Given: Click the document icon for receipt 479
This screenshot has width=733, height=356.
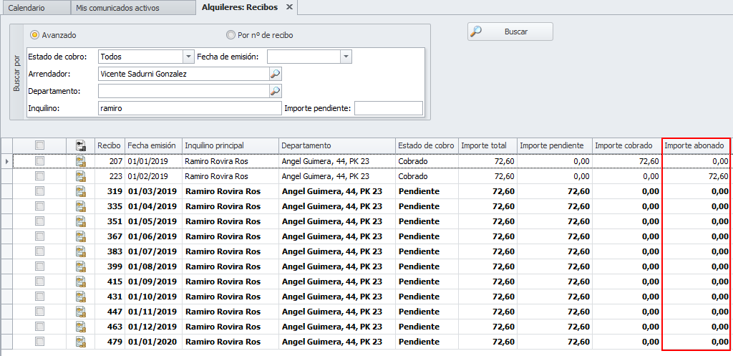Looking at the screenshot, I should [x=81, y=342].
